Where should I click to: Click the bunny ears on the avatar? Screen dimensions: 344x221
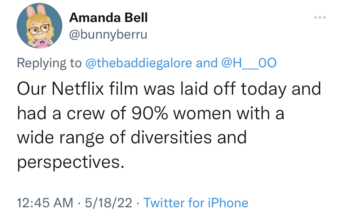35,12
